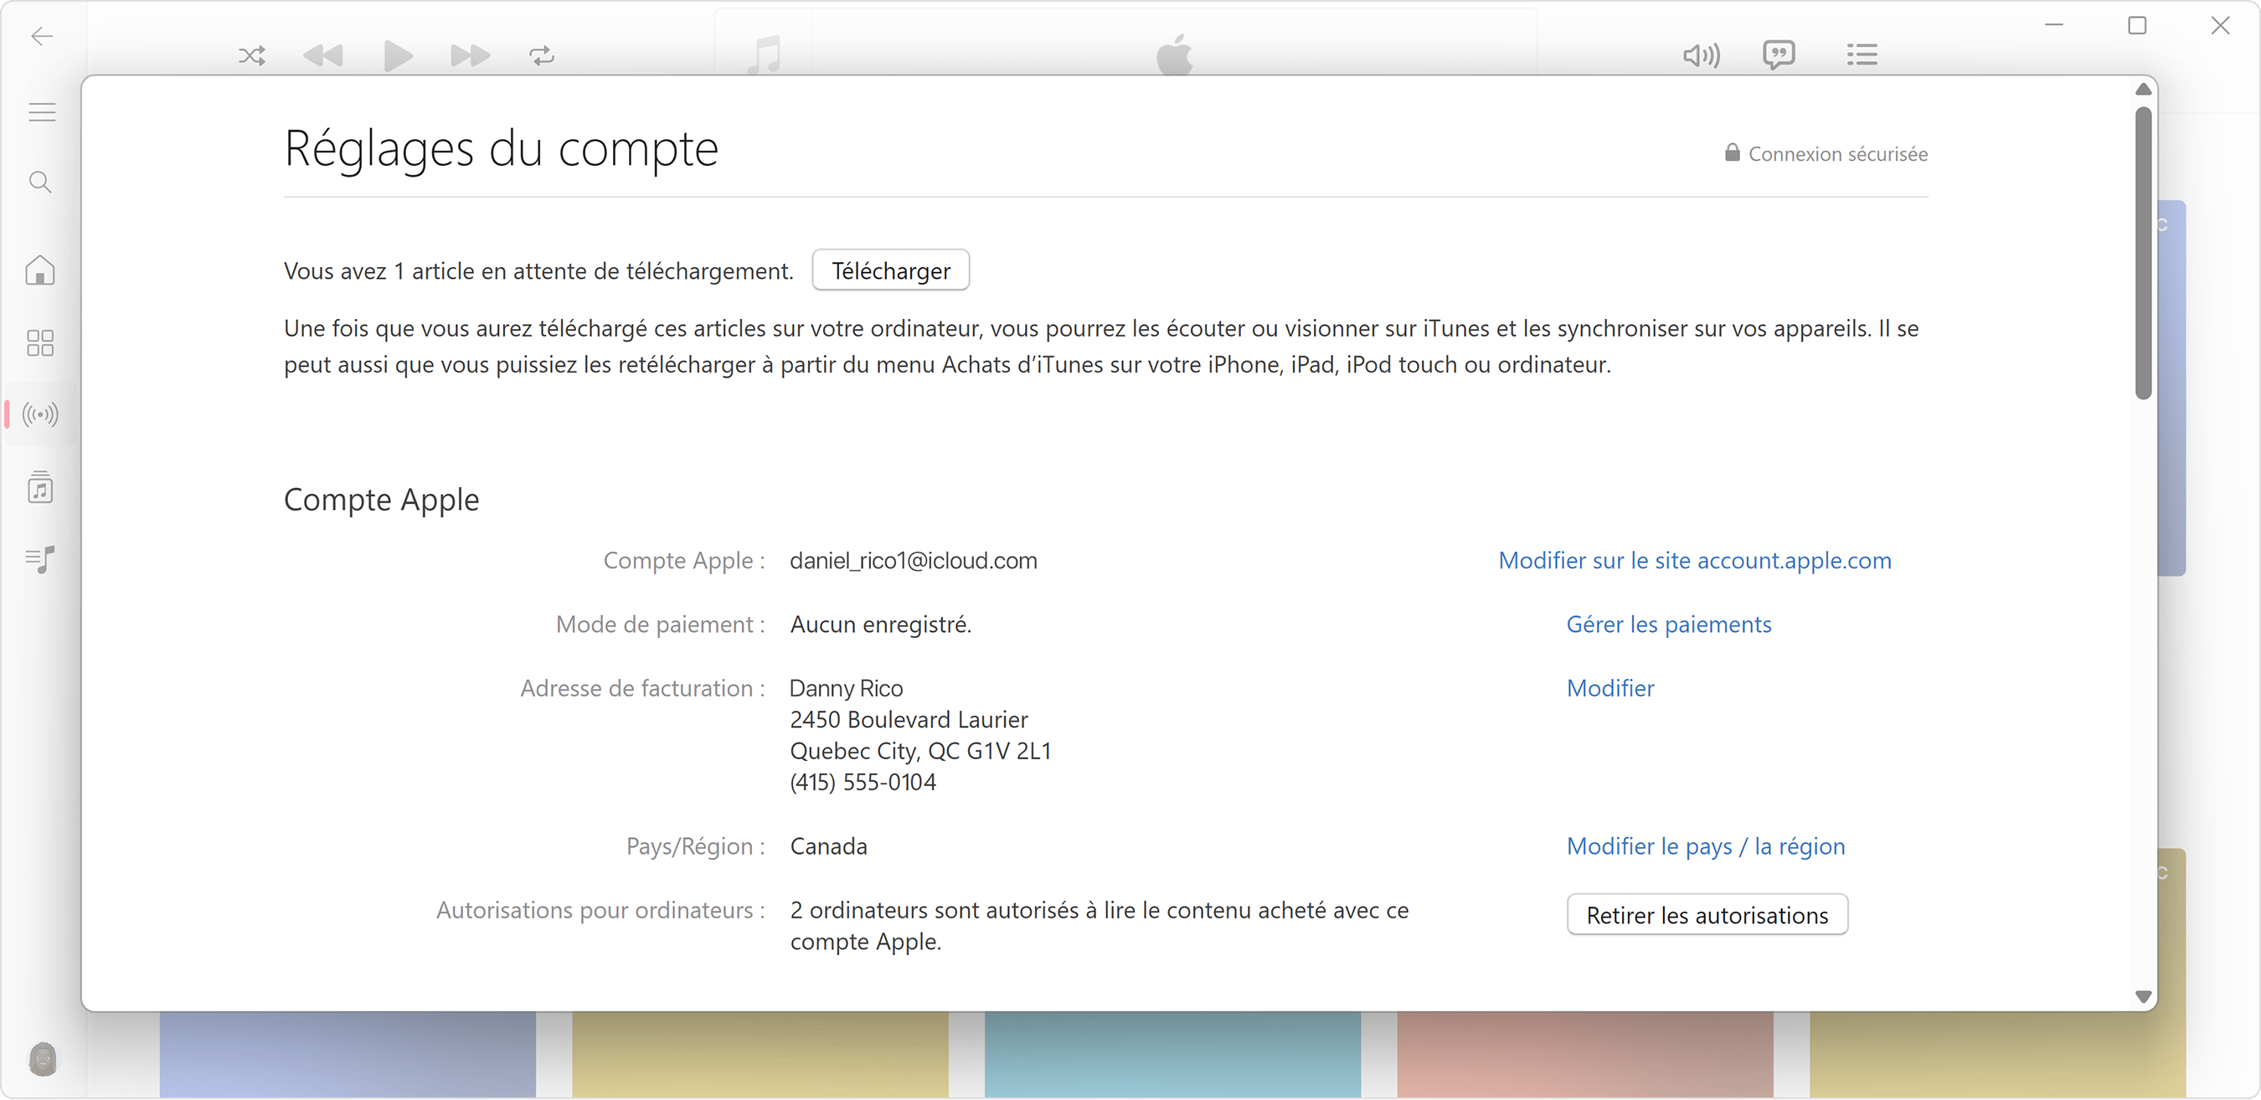Click the Télécharger button
Viewport: 2261px width, 1100px height.
(x=891, y=270)
